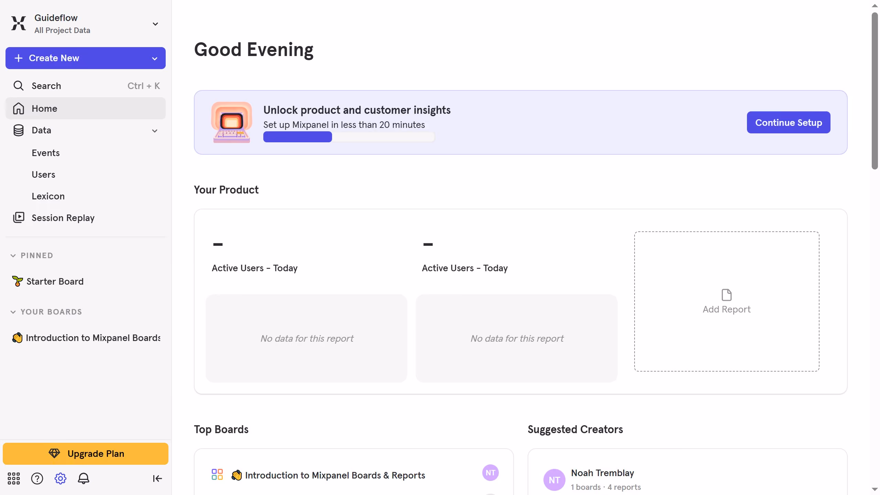Open Events under Data
The width and height of the screenshot is (880, 495).
46,153
